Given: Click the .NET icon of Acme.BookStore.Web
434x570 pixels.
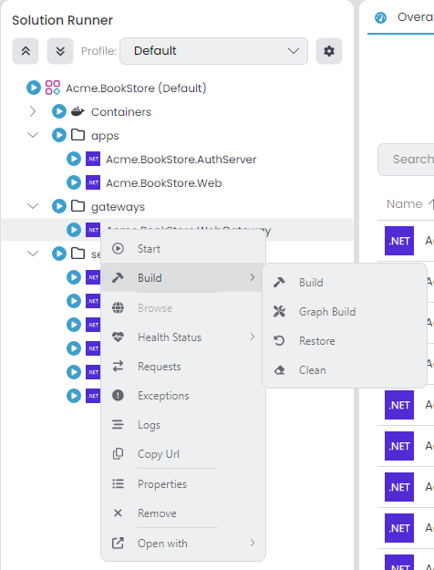Looking at the screenshot, I should click(x=93, y=182).
